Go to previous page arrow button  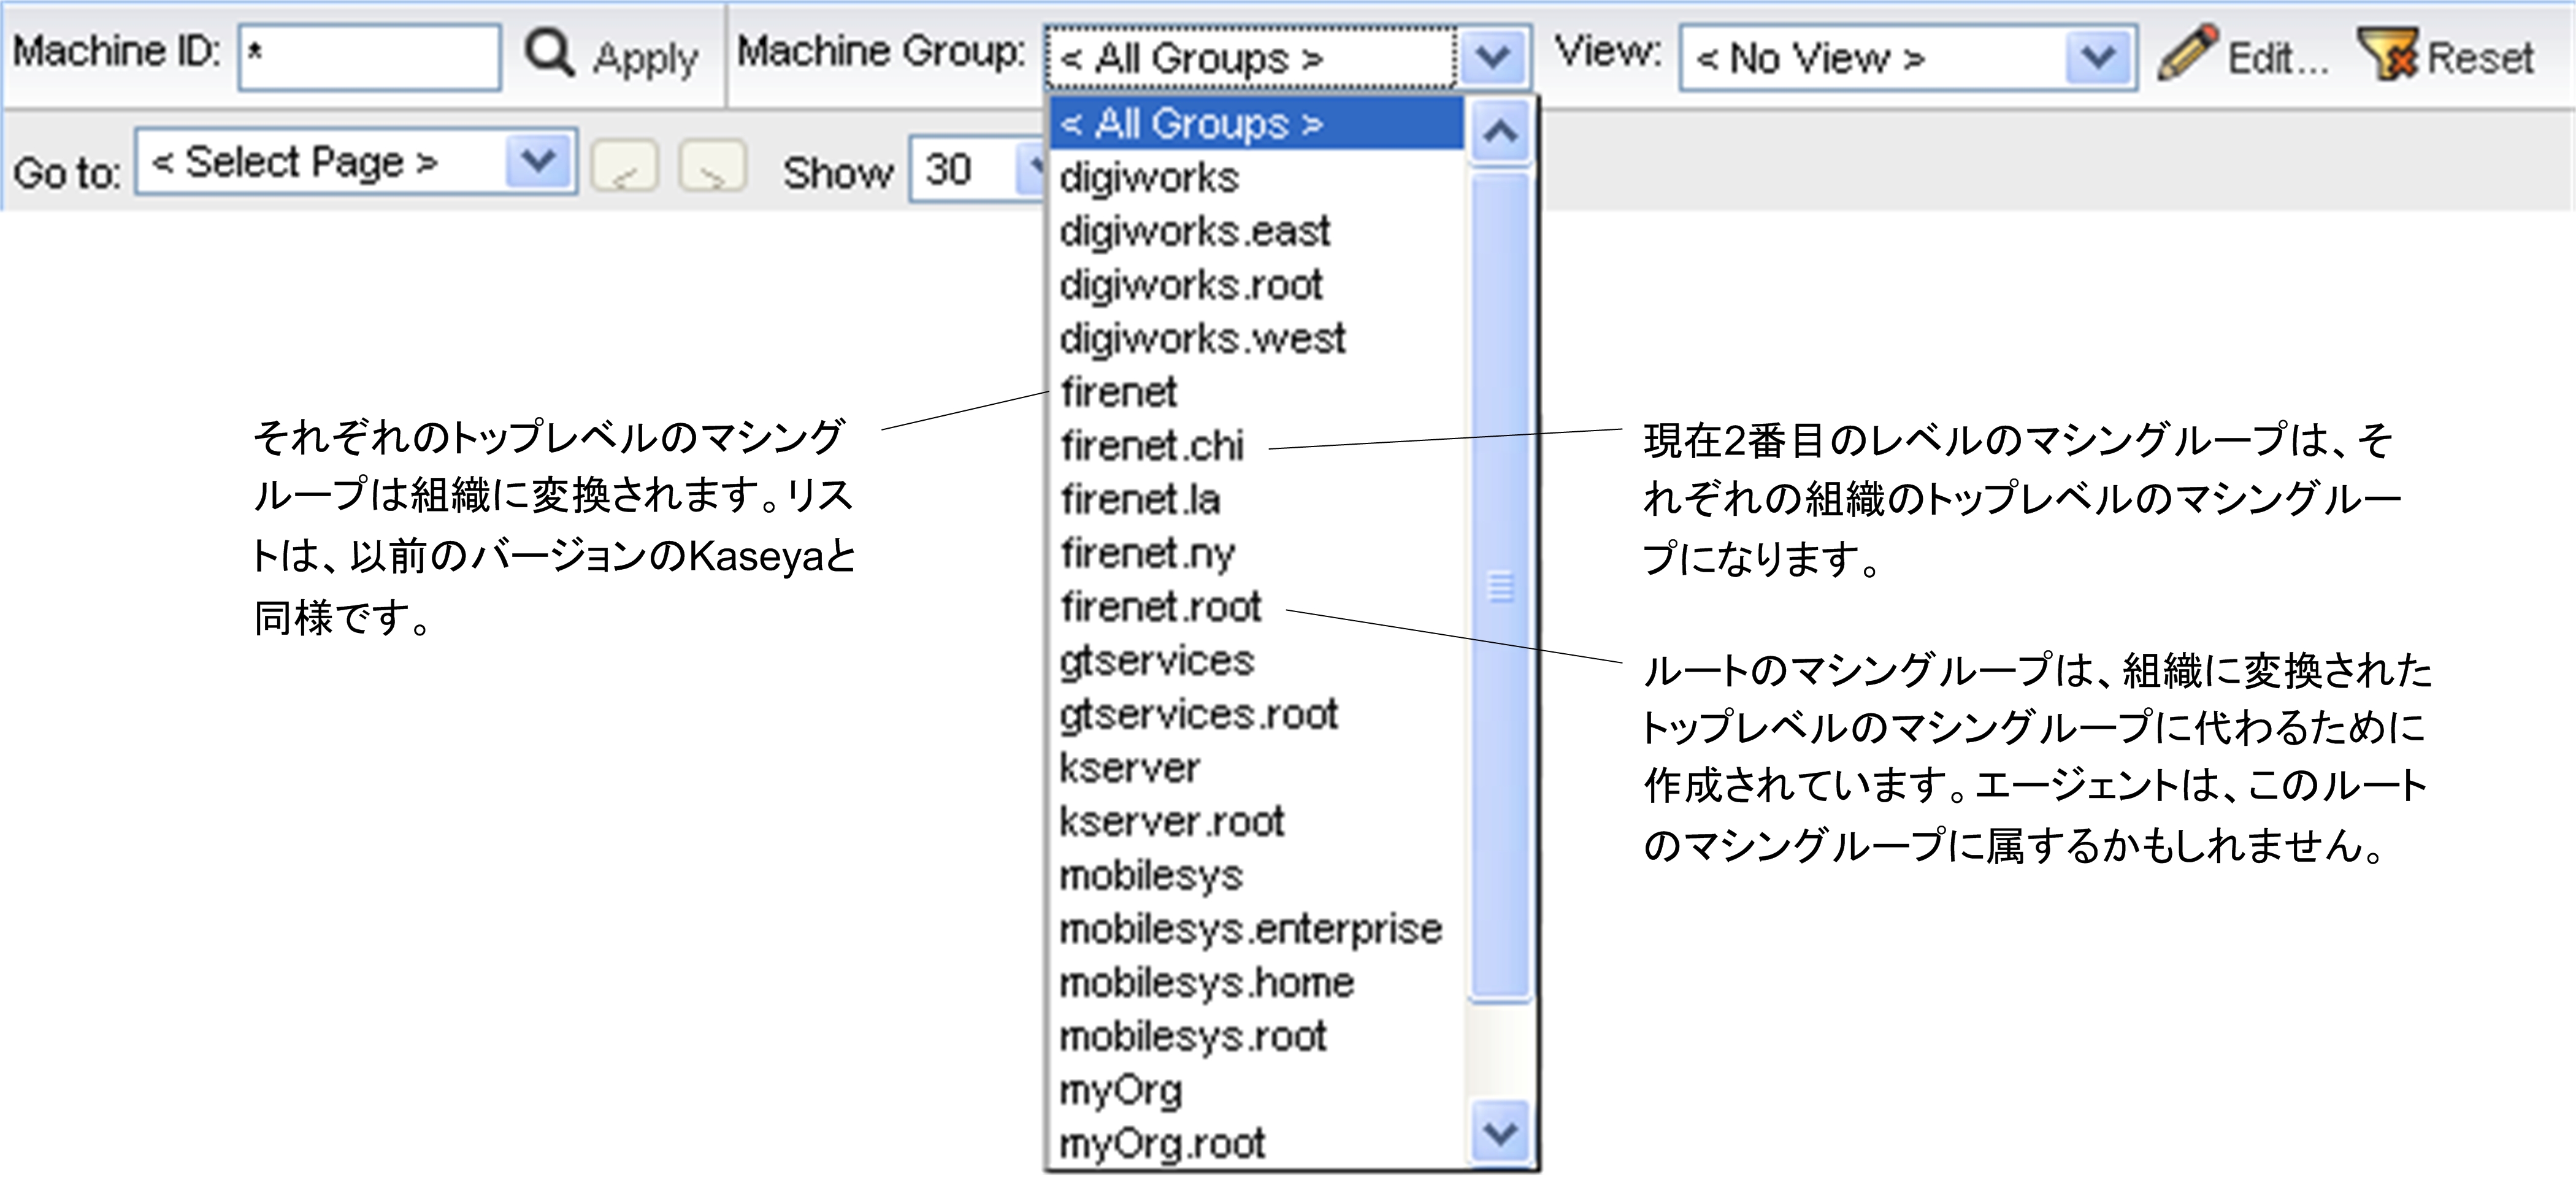[x=625, y=165]
